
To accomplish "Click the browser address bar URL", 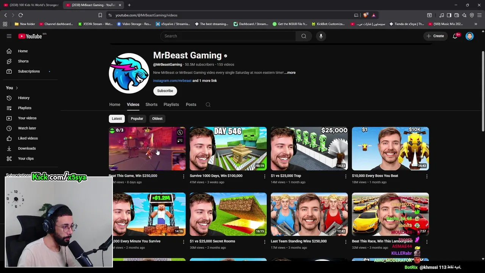I will click(x=146, y=15).
